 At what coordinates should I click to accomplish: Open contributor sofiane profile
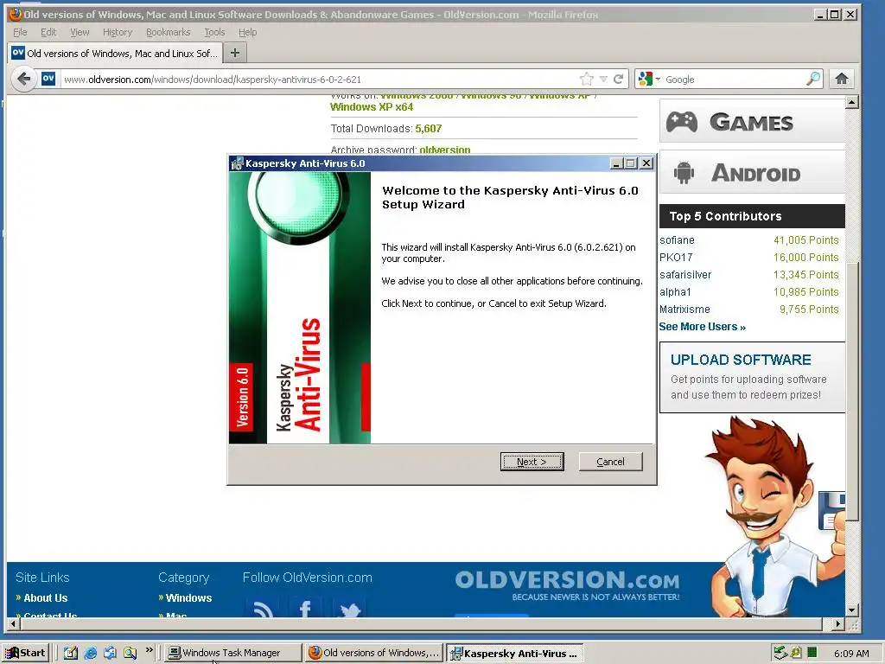click(x=677, y=240)
